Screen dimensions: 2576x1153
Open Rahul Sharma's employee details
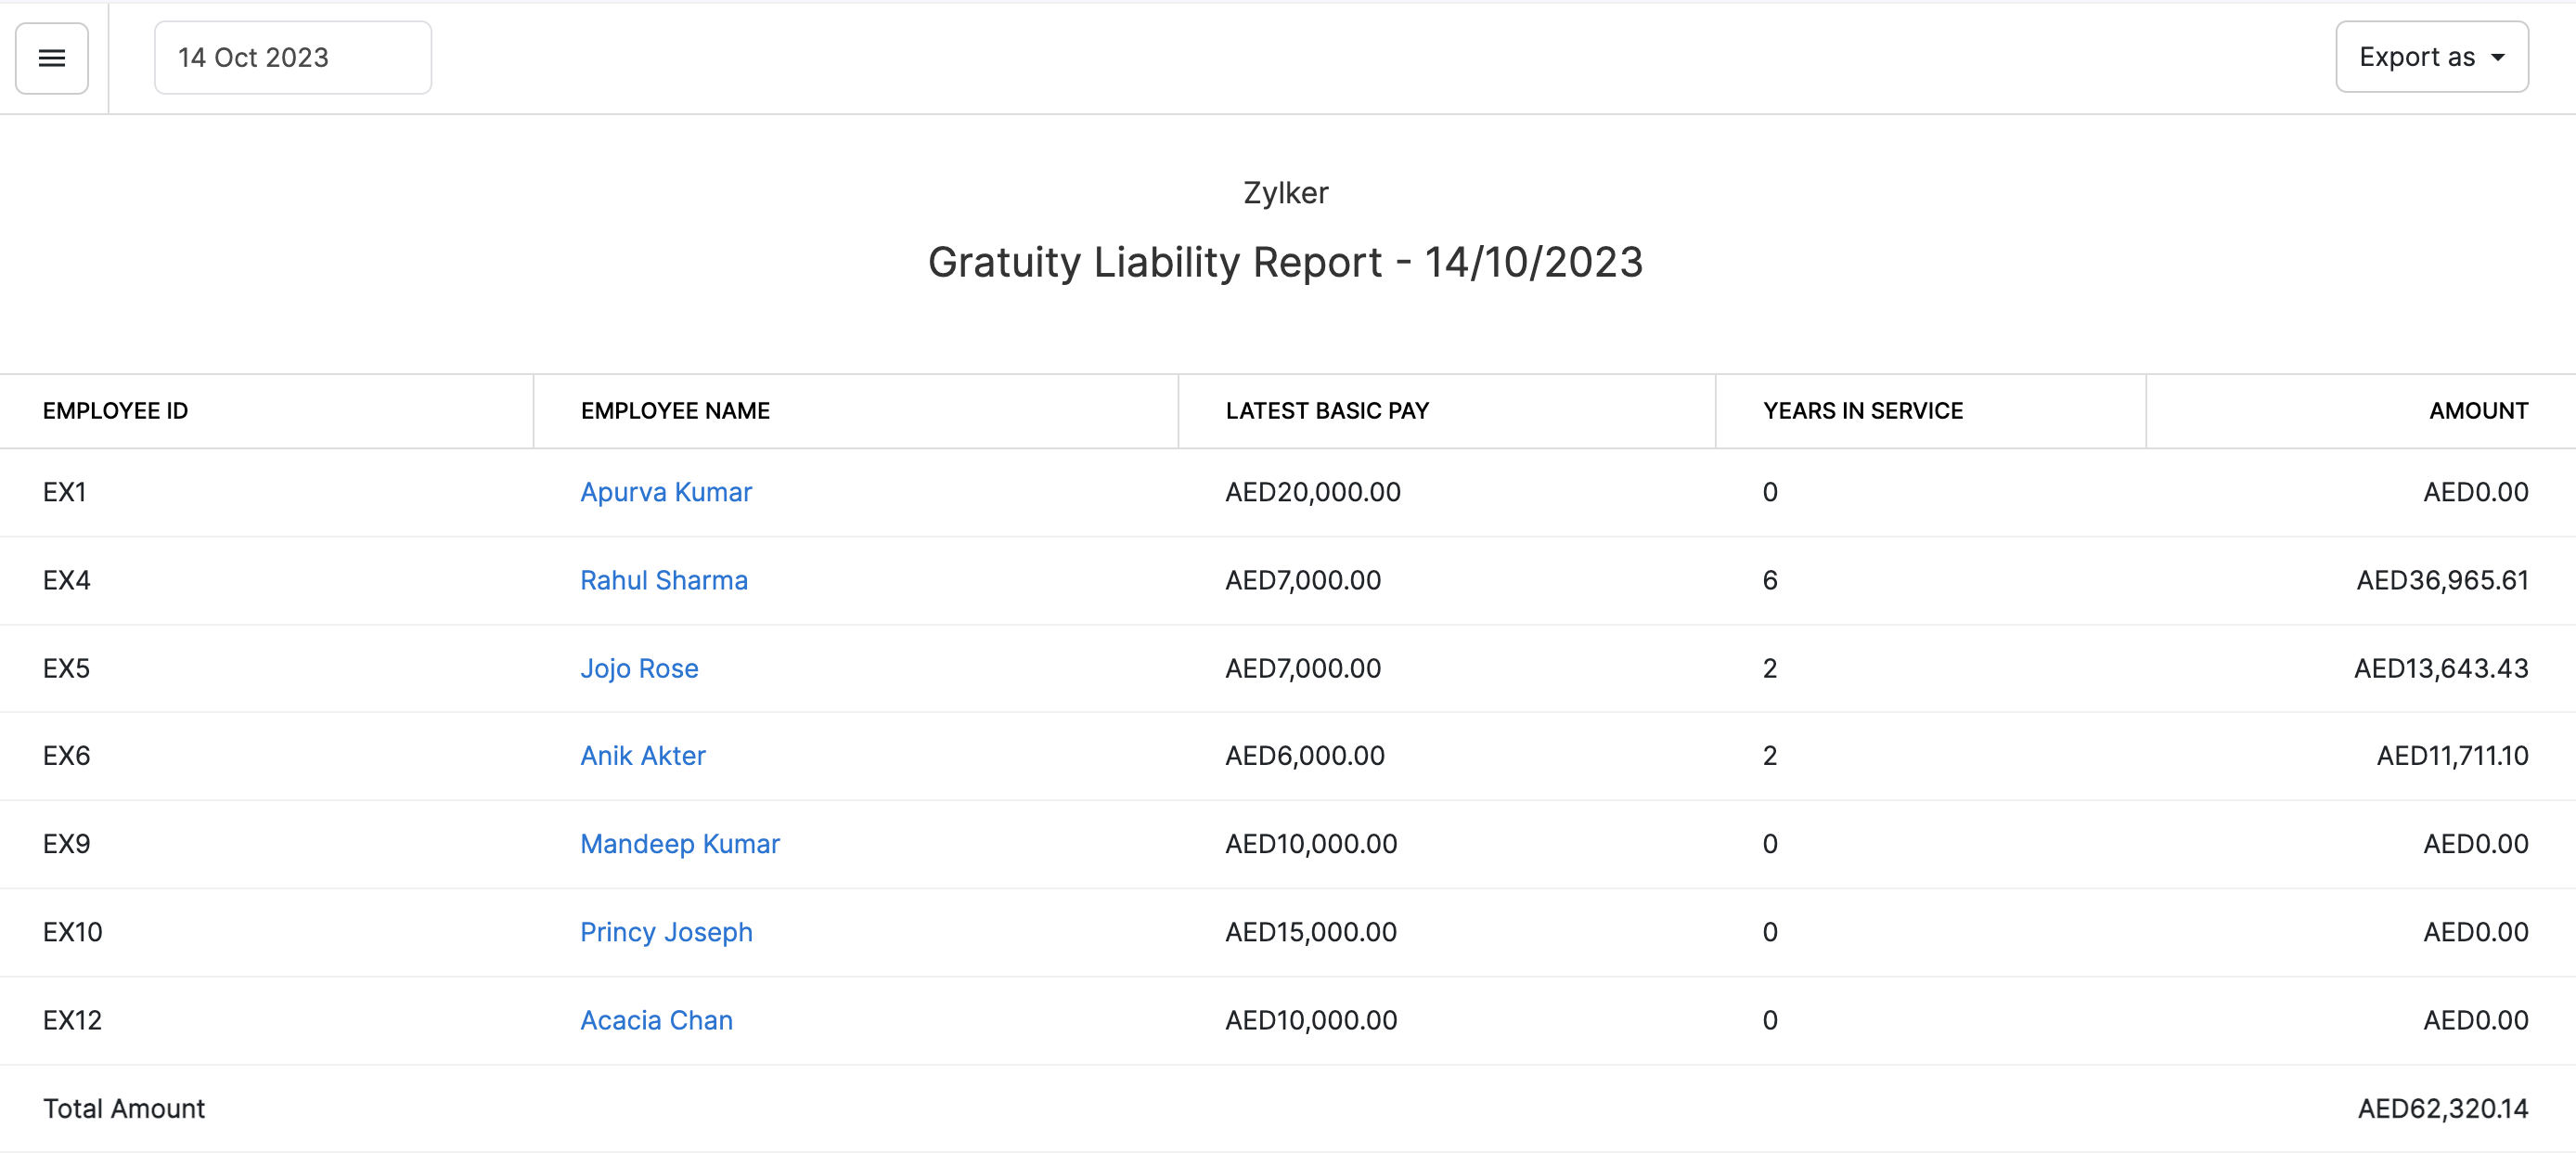663,580
